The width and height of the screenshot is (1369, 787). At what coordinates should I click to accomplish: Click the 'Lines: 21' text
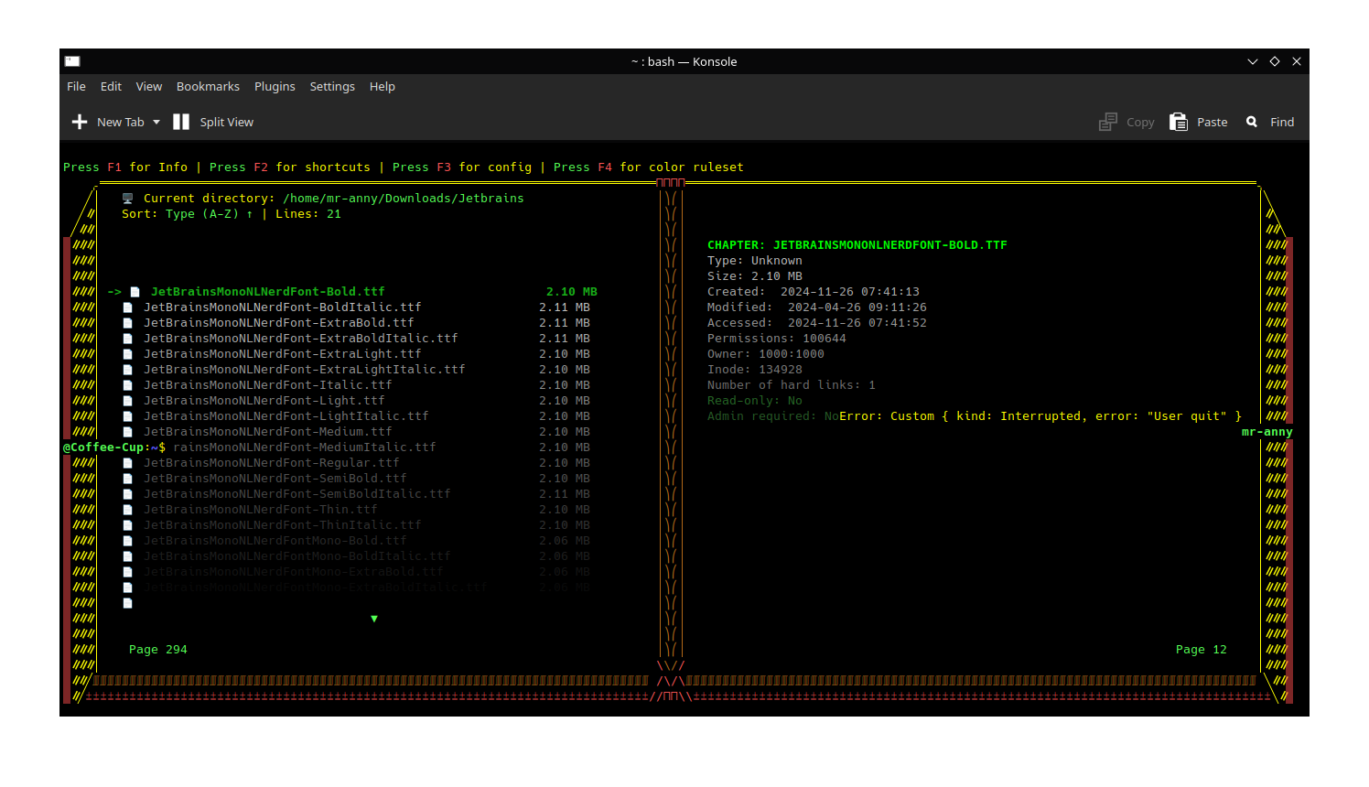(x=308, y=214)
